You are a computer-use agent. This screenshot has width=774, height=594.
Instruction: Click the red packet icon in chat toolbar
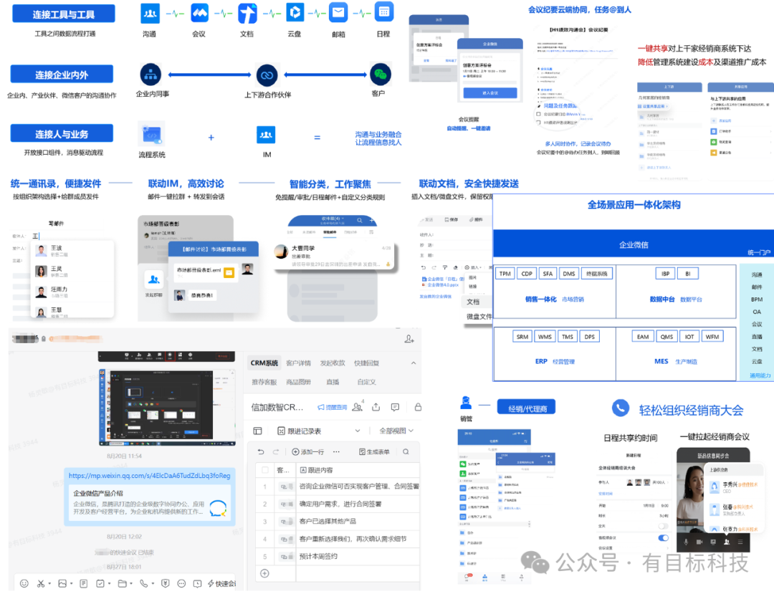pos(166,584)
